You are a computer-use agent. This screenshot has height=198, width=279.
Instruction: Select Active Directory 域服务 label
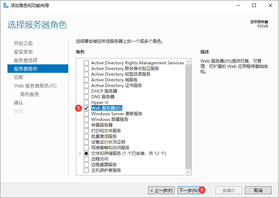click(x=114, y=80)
